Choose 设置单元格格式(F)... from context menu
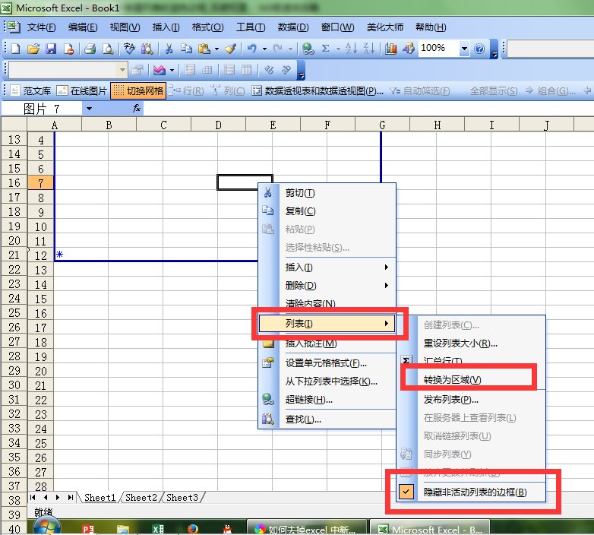 (x=327, y=363)
